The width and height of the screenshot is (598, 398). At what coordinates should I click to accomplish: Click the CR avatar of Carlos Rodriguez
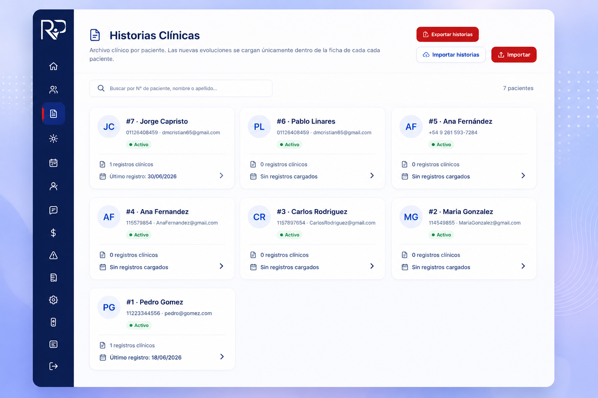pos(259,217)
